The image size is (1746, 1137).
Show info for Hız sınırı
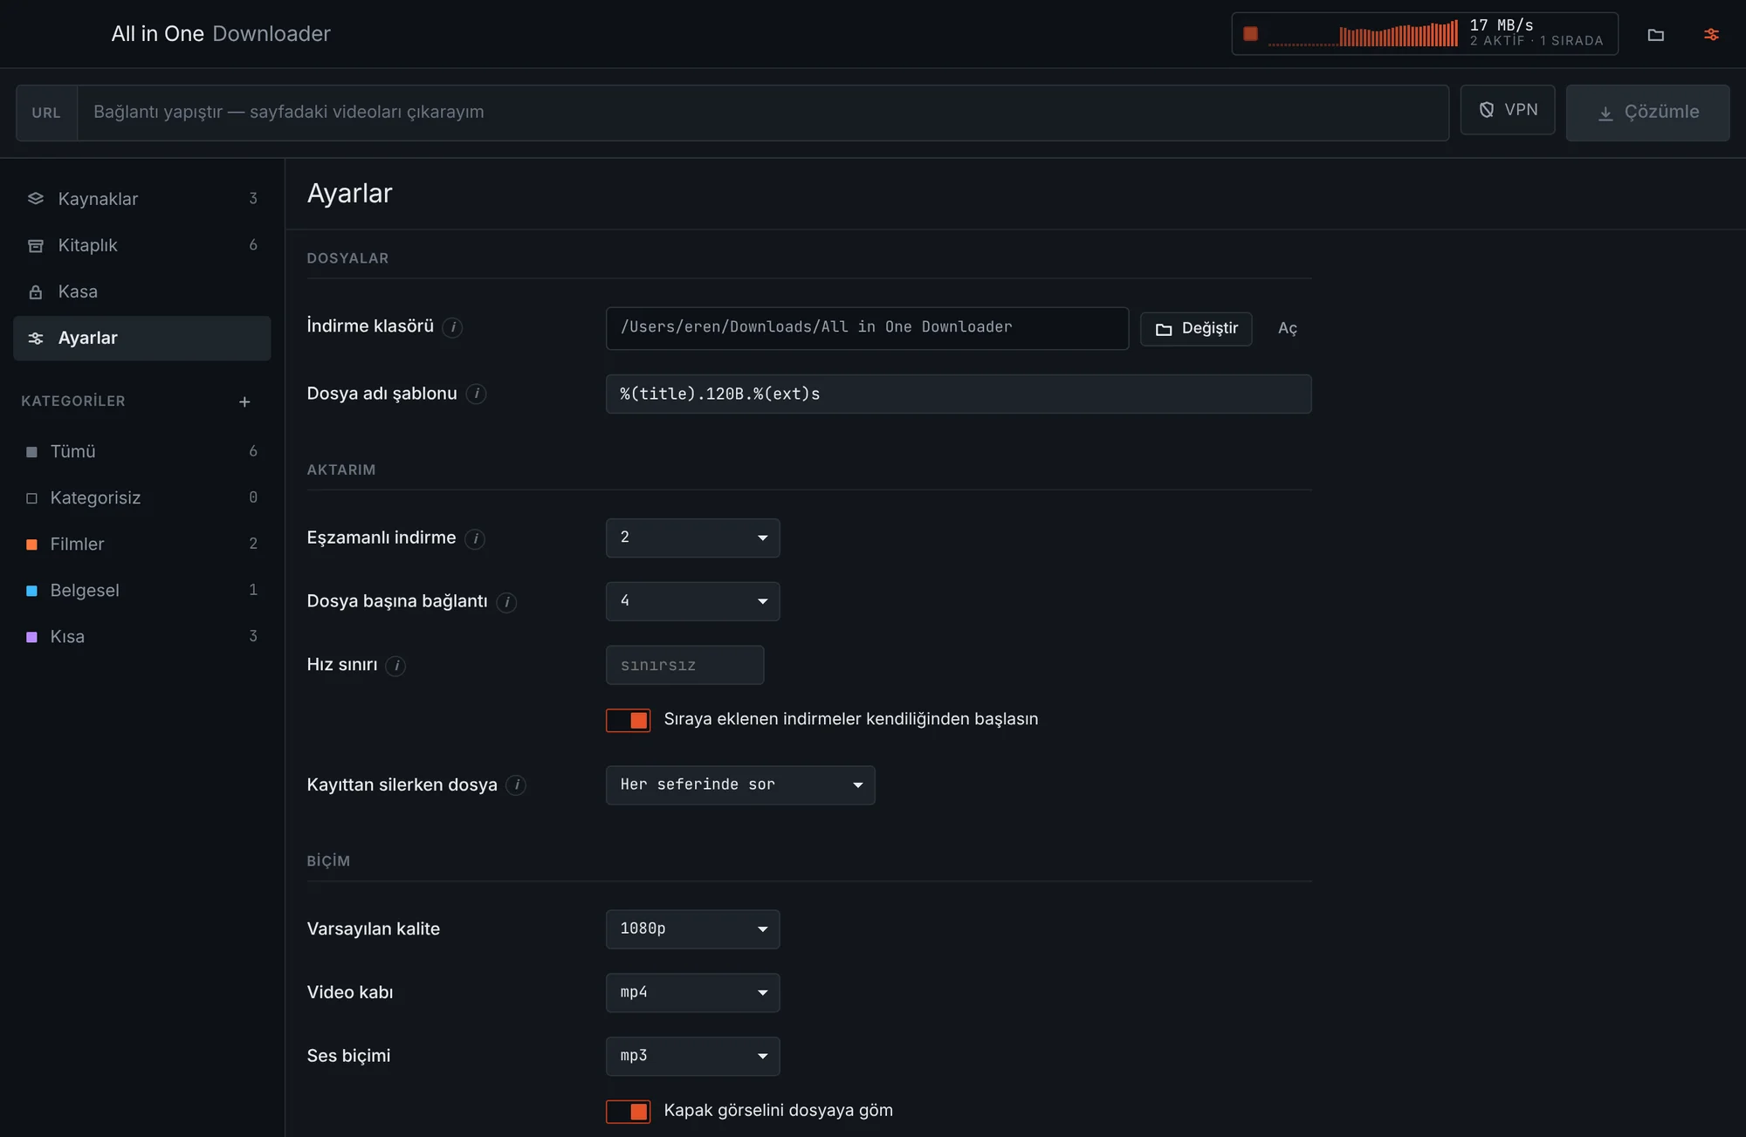click(x=395, y=666)
